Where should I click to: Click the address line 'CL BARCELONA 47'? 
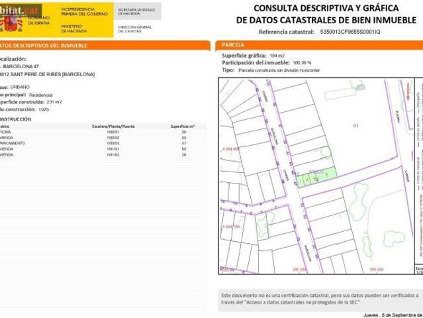tap(19, 66)
